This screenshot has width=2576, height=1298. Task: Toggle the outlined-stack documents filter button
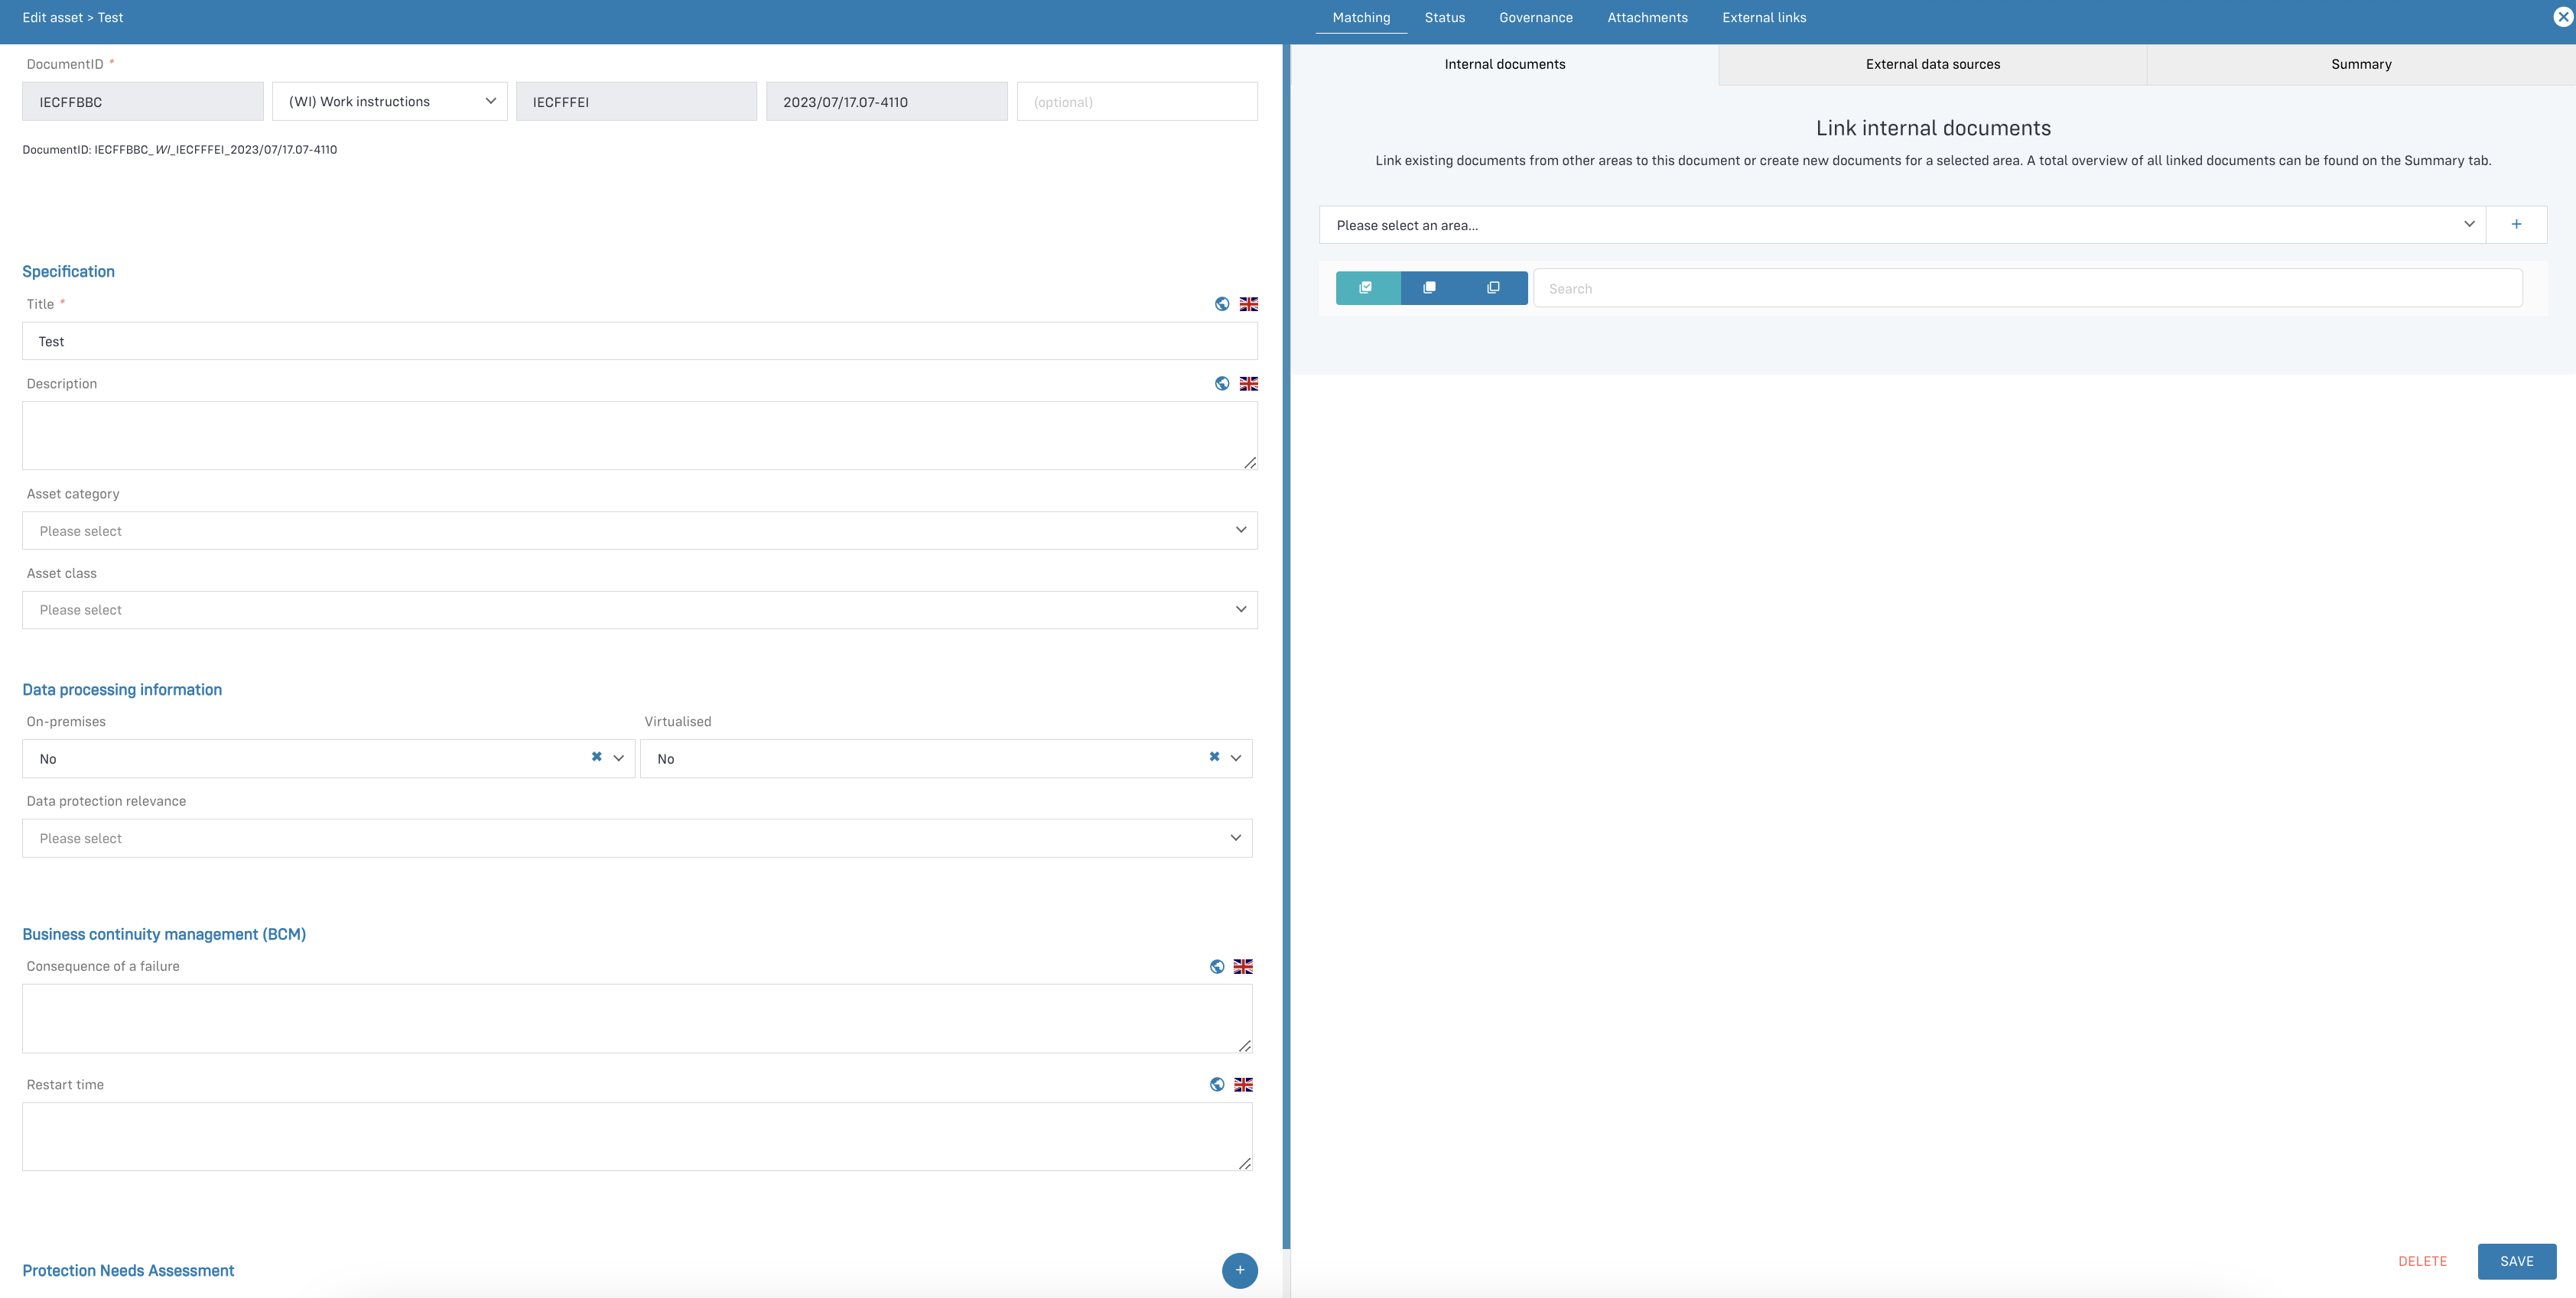click(x=1493, y=287)
